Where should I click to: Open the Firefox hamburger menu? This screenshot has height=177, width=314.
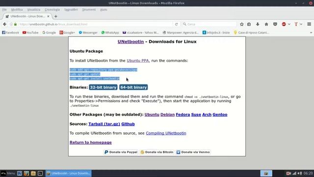coord(309,24)
